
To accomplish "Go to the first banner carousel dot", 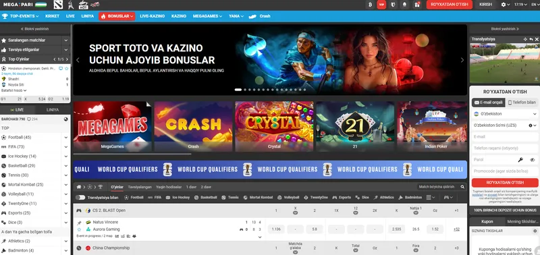I will coord(238,90).
